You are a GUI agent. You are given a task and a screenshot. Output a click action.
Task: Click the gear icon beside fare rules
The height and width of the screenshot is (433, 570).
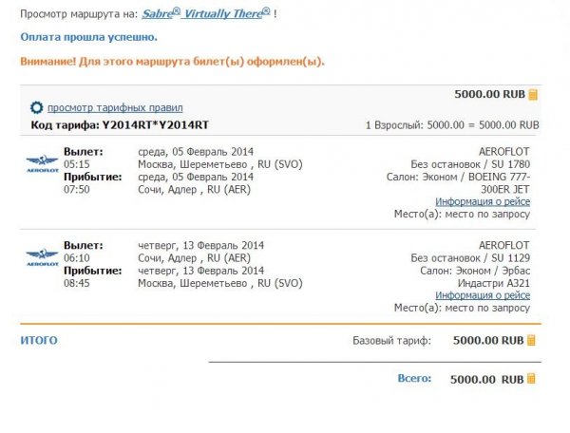(37, 107)
